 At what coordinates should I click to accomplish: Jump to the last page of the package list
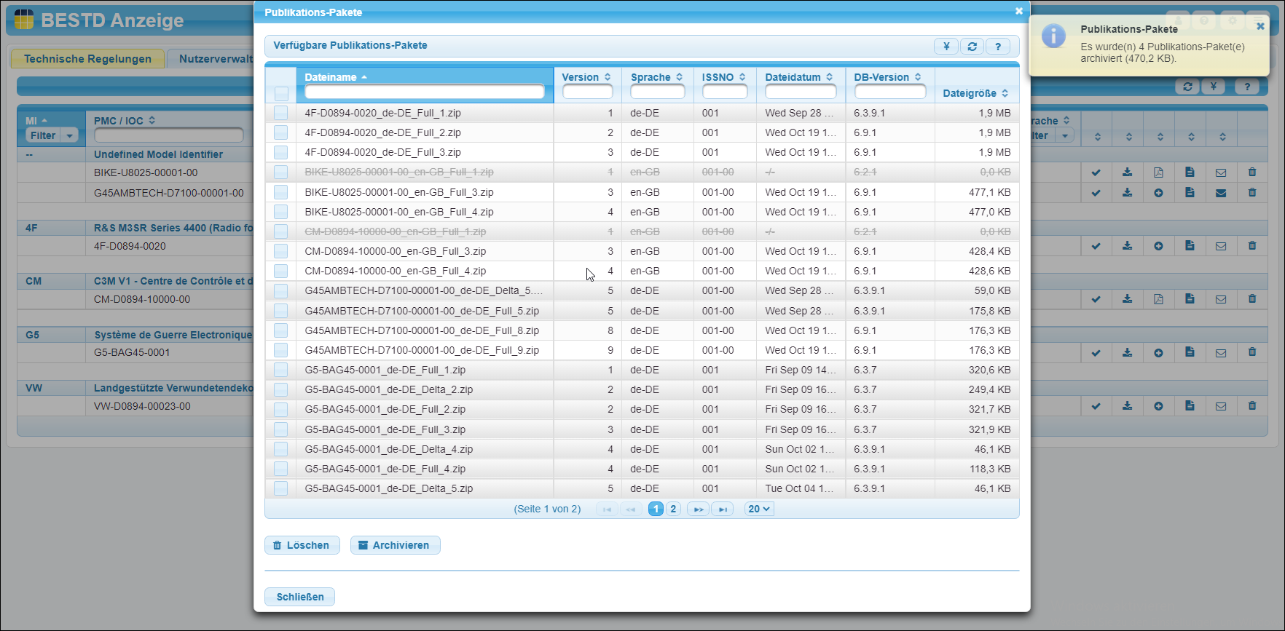point(723,509)
